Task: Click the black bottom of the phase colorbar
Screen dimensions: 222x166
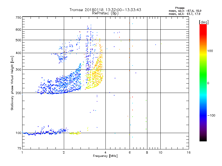Action: click(203, 139)
